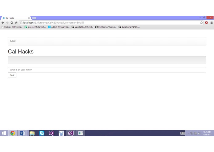Open the Windows Start button

pos(4,133)
